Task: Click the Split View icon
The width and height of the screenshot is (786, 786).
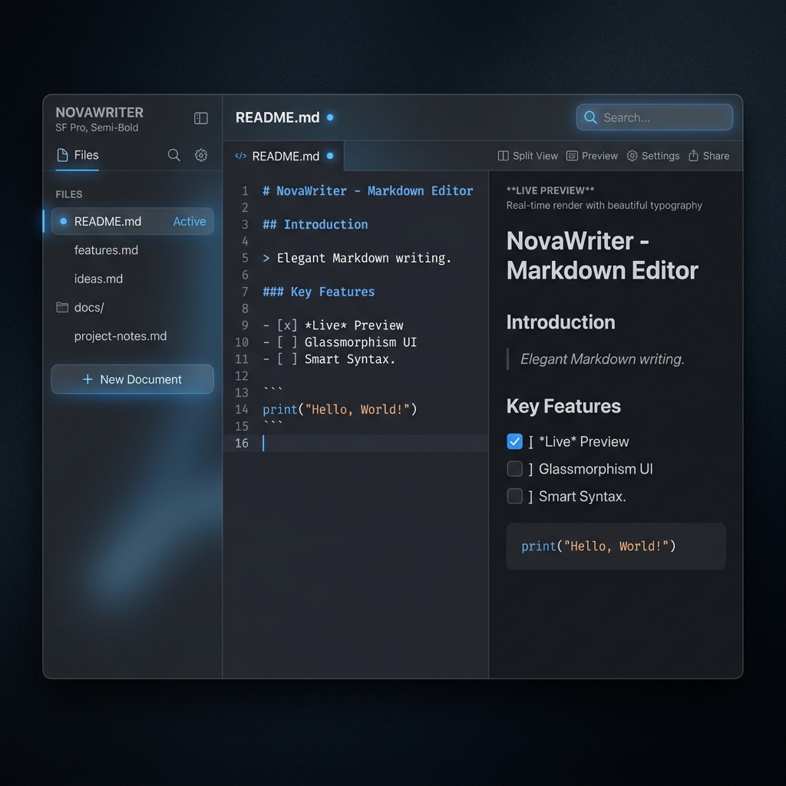Action: coord(503,156)
